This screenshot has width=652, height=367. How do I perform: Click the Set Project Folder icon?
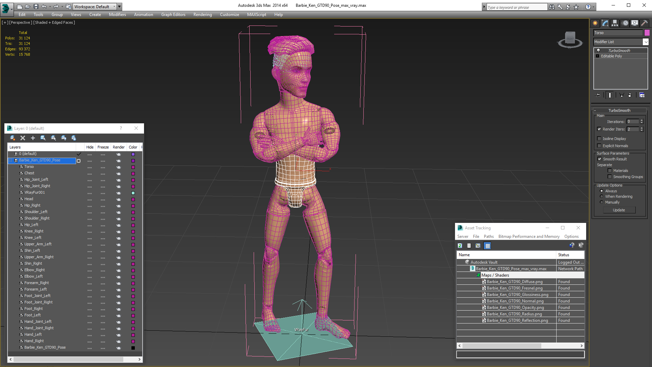[x=68, y=6]
